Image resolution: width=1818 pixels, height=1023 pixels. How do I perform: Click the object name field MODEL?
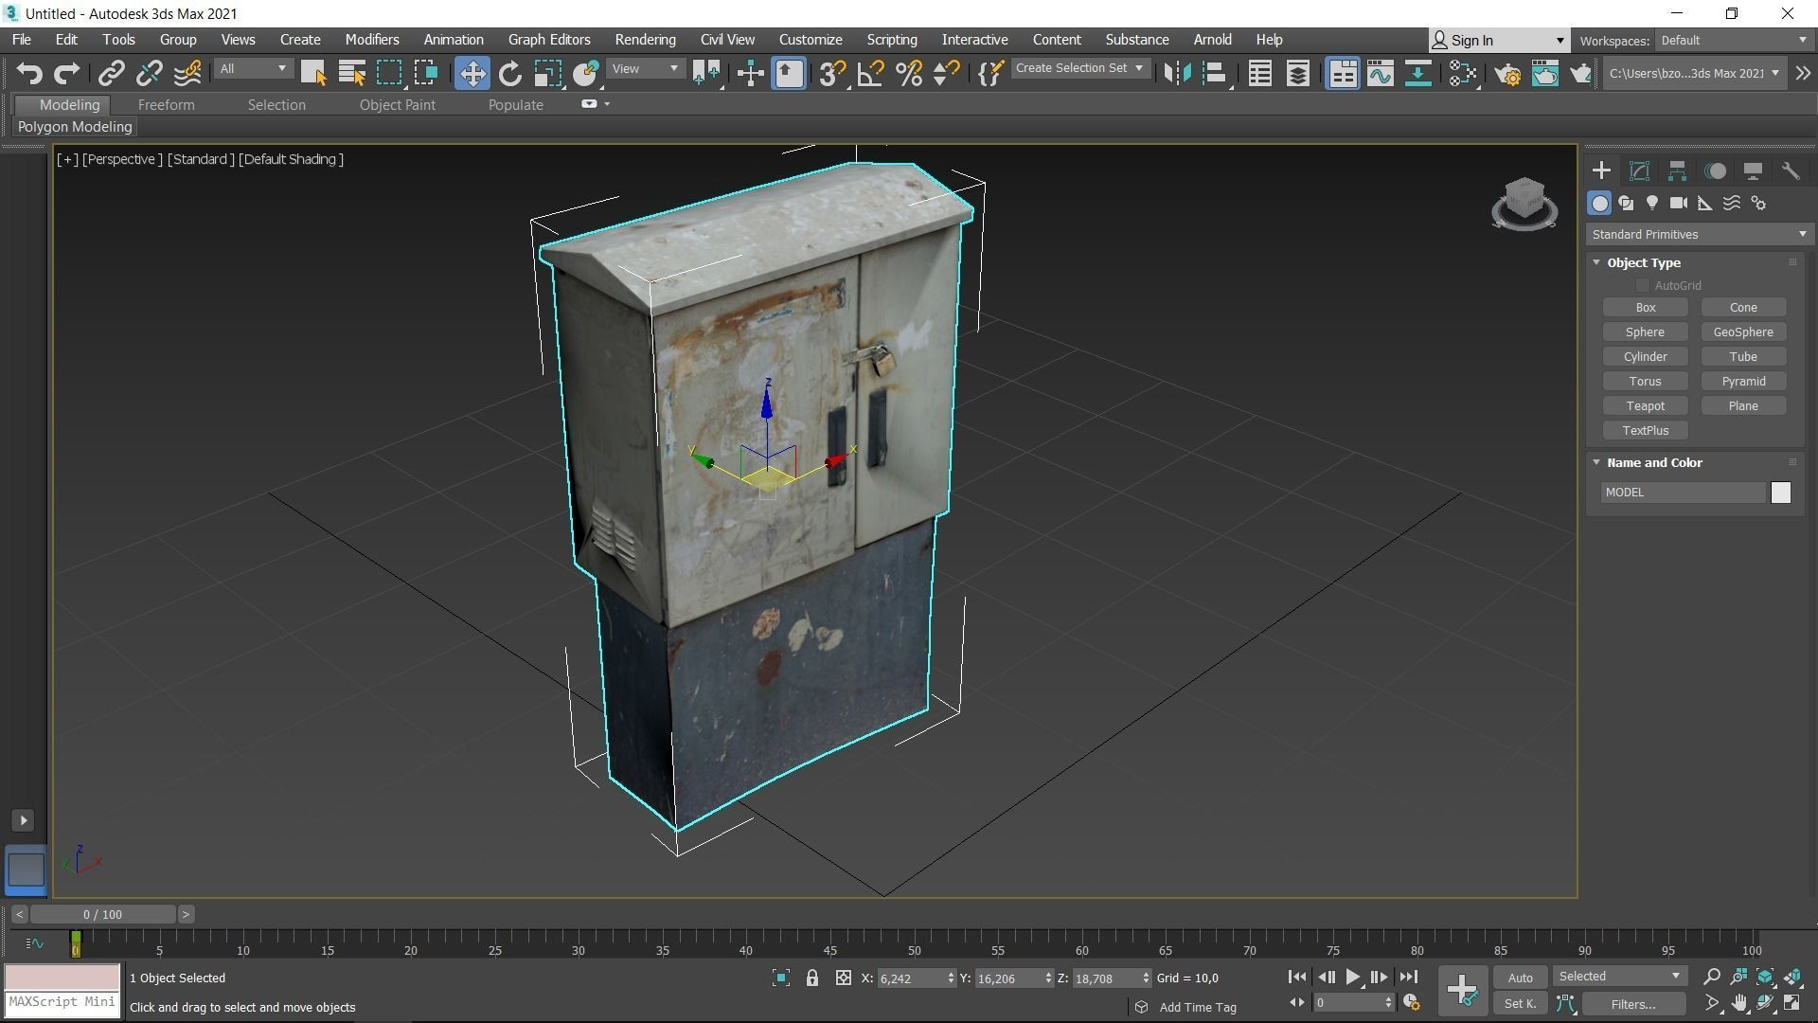(1684, 493)
